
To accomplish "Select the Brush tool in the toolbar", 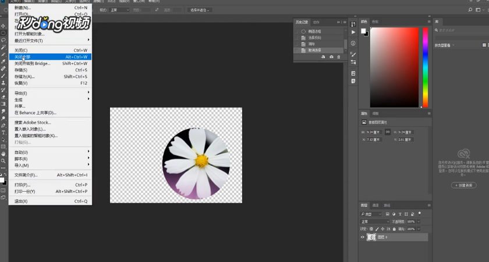I will [x=3, y=76].
